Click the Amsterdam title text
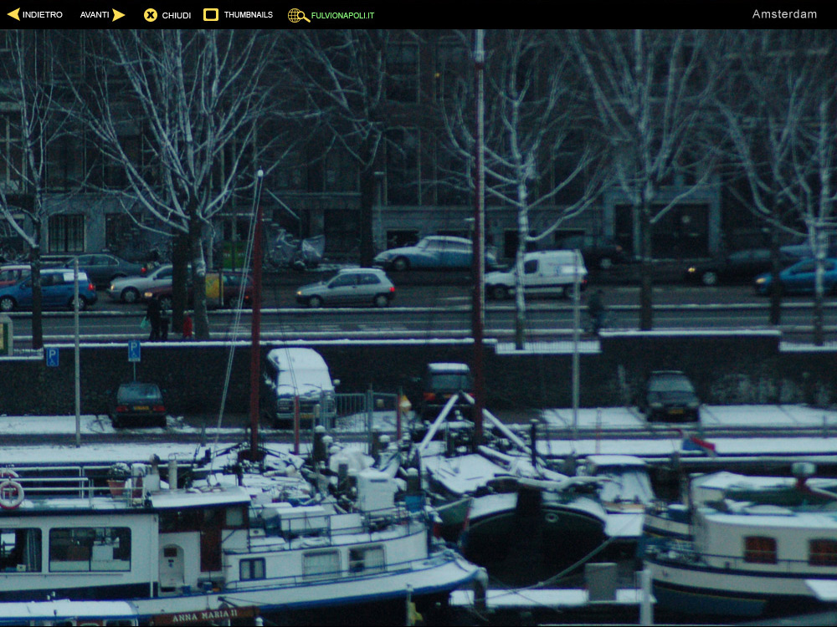 point(784,14)
